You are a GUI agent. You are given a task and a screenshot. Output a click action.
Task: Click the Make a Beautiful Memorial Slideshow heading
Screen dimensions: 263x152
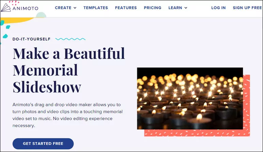pos(69,70)
